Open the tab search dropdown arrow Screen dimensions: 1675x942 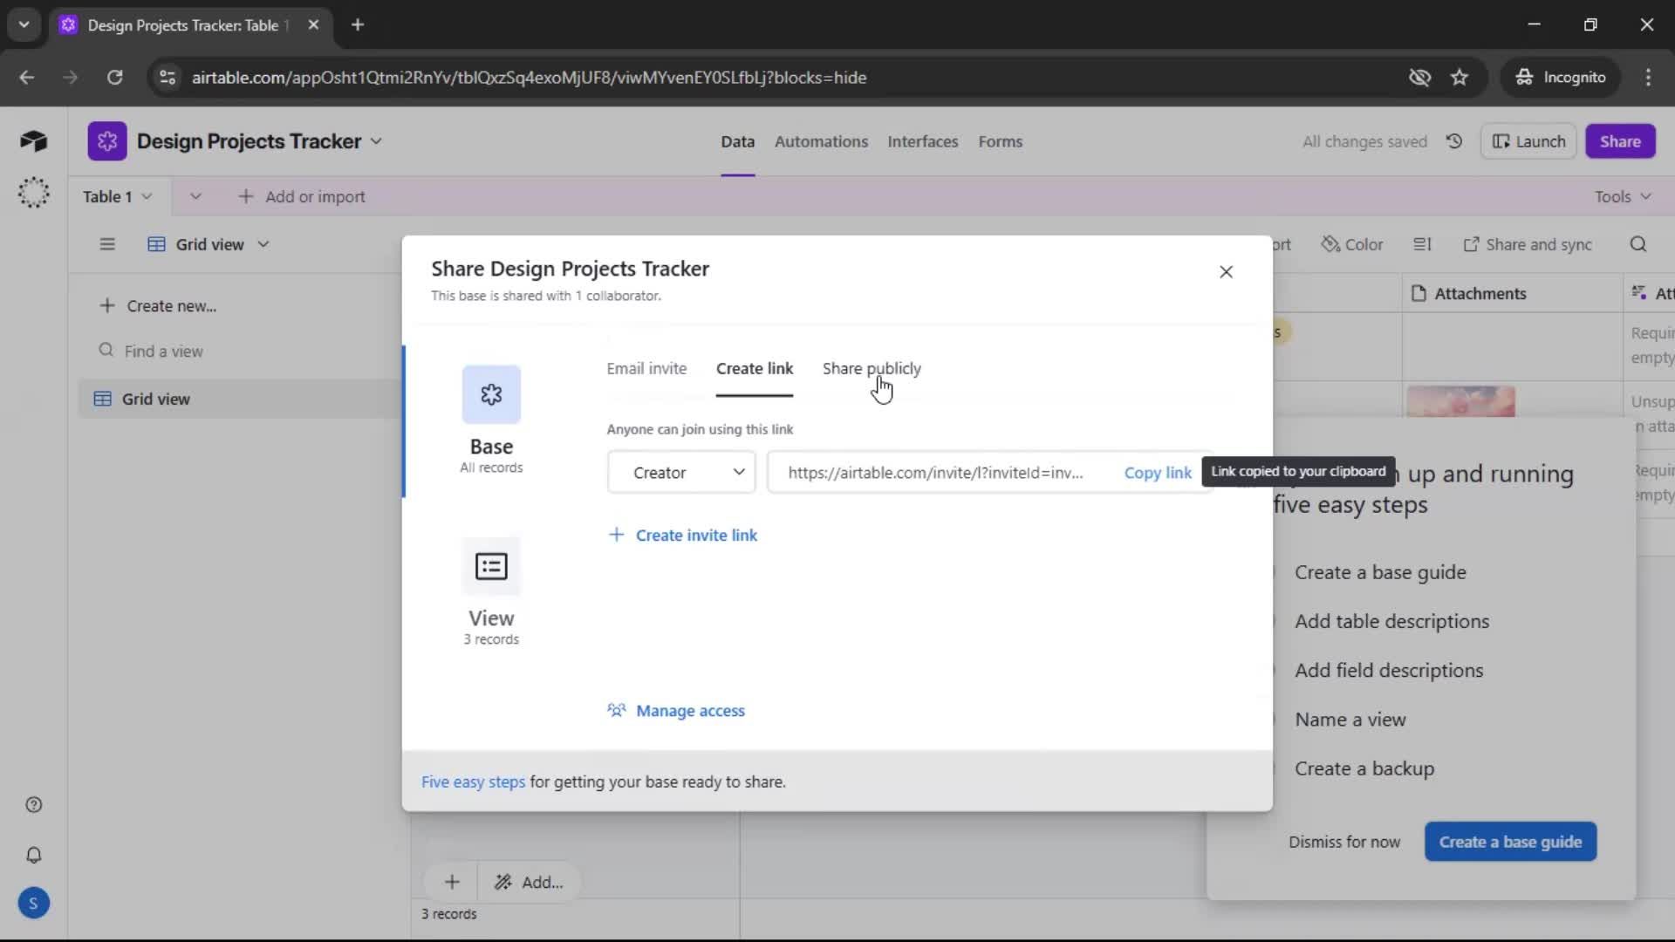tap(24, 25)
